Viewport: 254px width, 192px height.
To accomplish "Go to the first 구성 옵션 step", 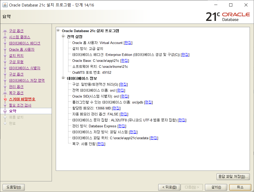I will [16, 31].
